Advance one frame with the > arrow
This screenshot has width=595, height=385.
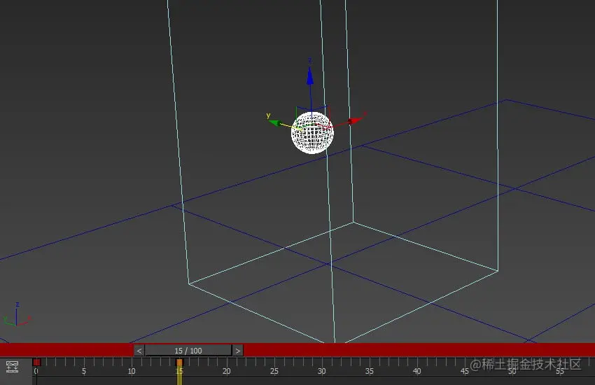click(x=238, y=351)
